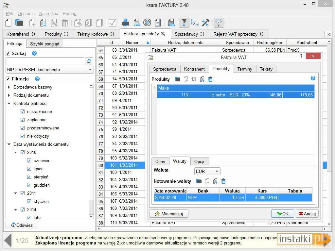Toggle the Szukaj checkbox
Viewport: 335px width, 251px height.
point(8,53)
